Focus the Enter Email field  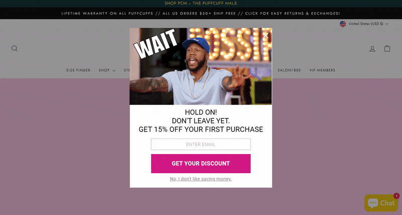[x=200, y=145]
